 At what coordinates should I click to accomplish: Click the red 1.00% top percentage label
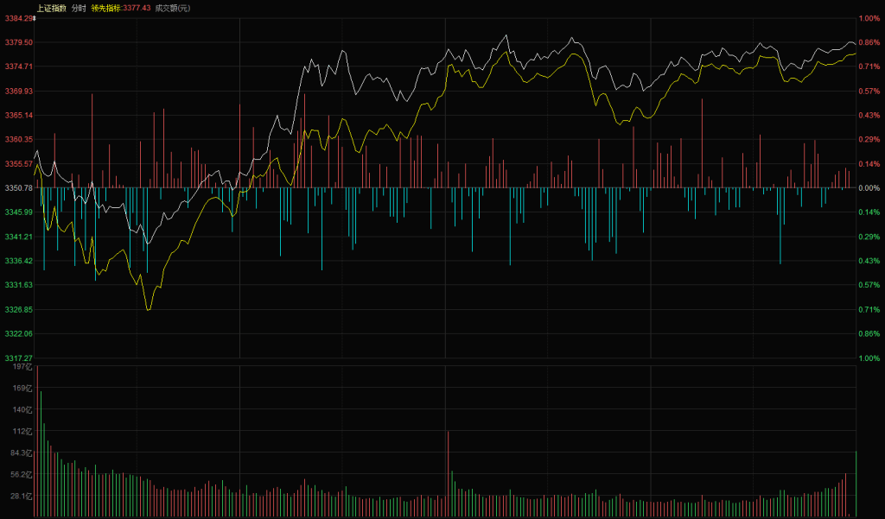(x=869, y=18)
